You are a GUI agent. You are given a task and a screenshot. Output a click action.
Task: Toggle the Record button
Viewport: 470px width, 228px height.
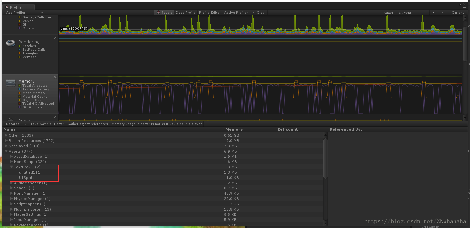164,13
